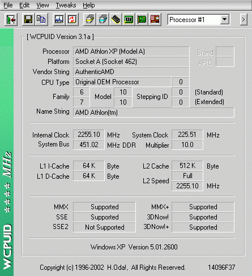
Task: Click the yellow-banded stacked windows icon
Action: (89, 19)
